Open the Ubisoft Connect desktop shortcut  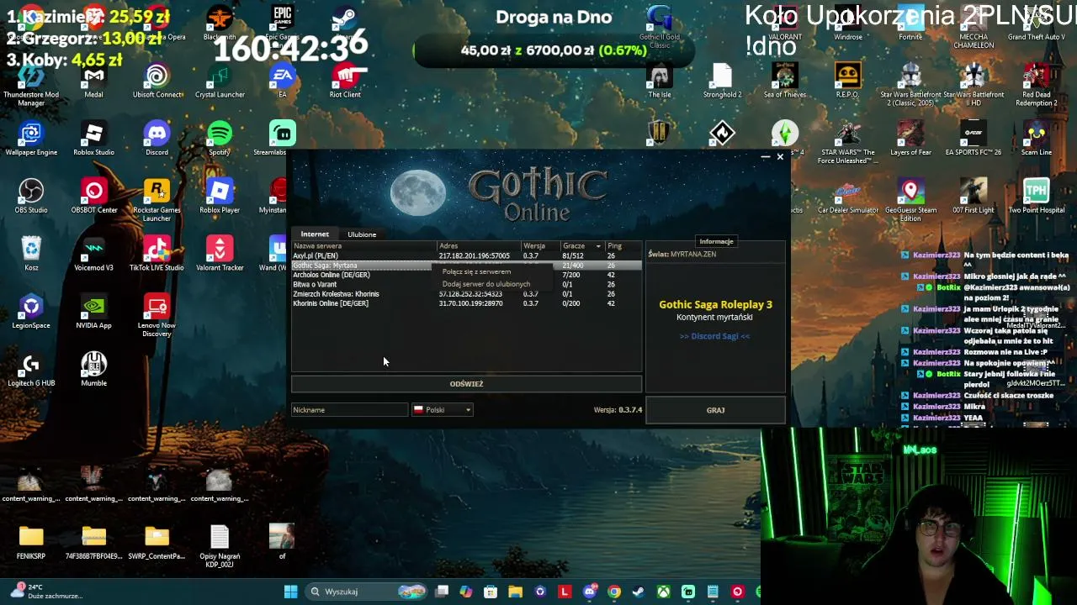coord(157,82)
